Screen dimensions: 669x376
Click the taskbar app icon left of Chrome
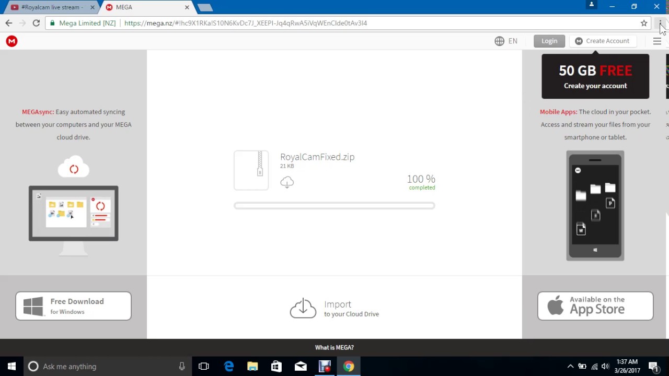325,367
